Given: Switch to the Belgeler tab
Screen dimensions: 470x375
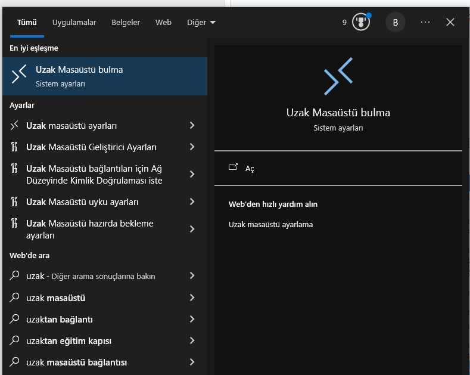Looking at the screenshot, I should 126,23.
